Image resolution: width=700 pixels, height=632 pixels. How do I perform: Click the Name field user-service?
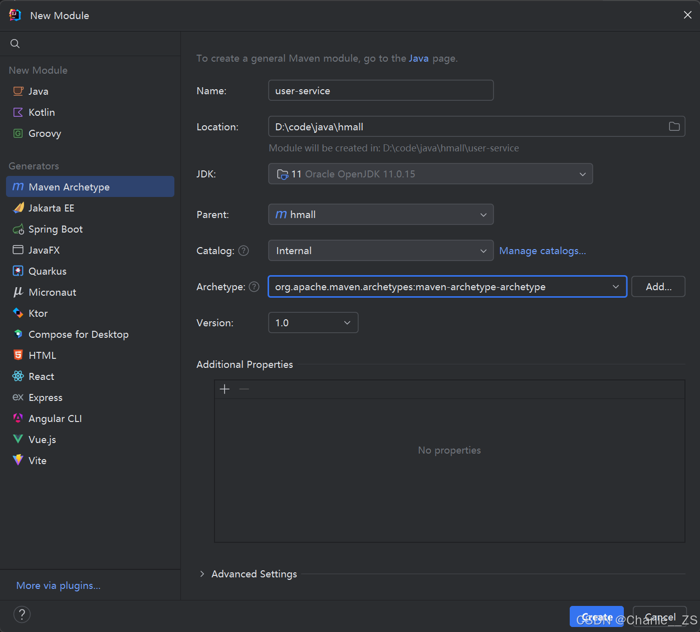(x=381, y=91)
